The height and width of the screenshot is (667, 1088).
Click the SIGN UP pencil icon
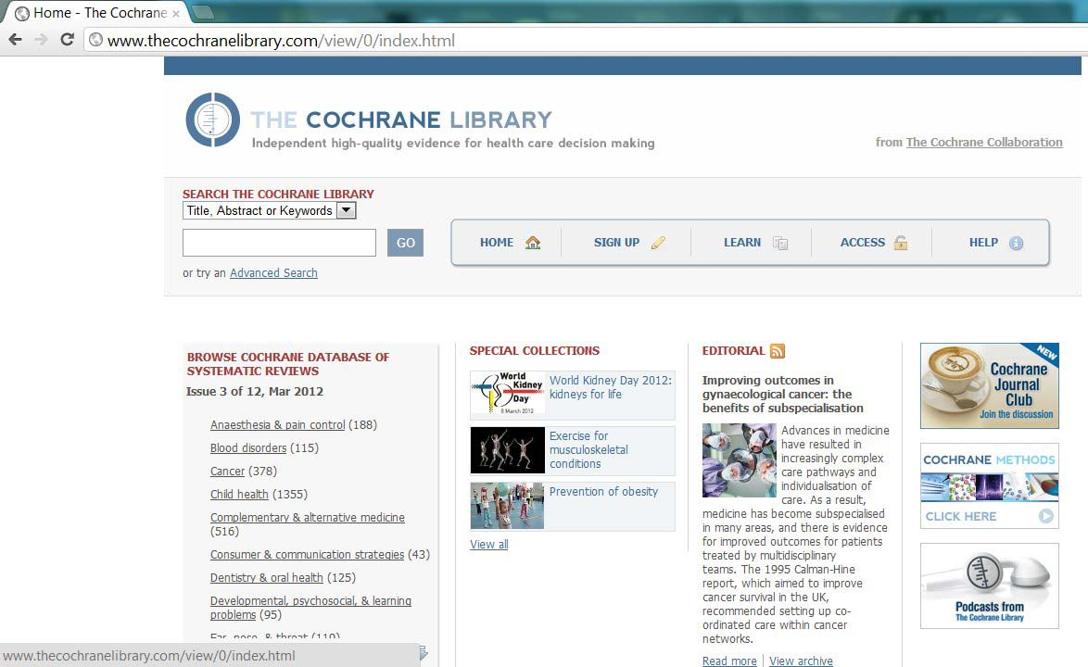pyautogui.click(x=658, y=243)
